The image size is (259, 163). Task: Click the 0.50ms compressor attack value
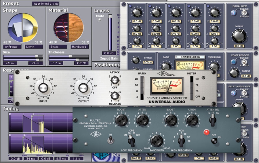point(148,62)
